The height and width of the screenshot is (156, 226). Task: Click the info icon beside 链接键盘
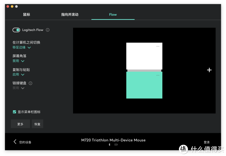[31, 83]
